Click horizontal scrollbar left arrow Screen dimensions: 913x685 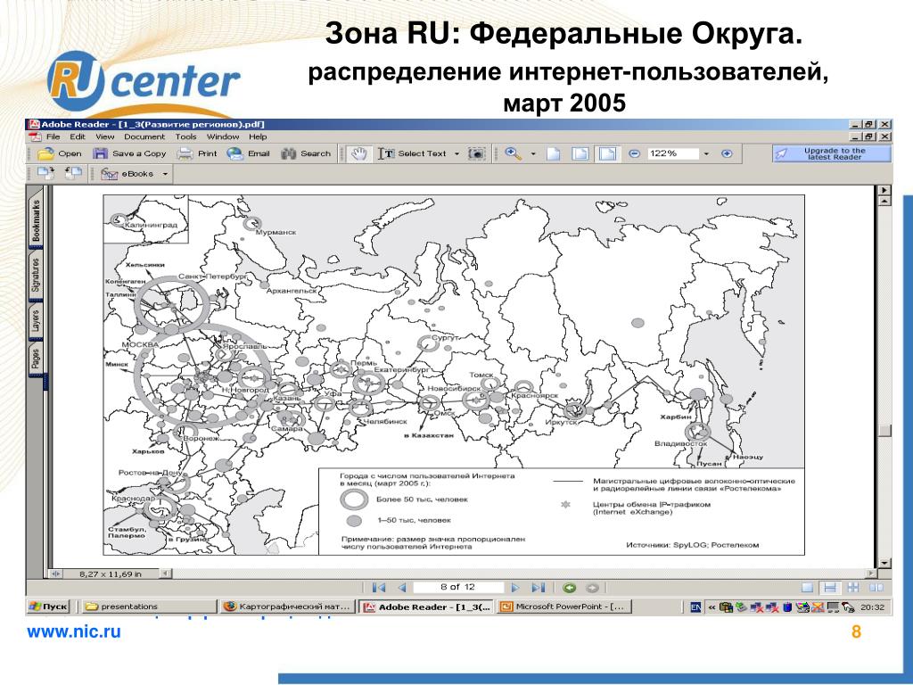tap(166, 574)
